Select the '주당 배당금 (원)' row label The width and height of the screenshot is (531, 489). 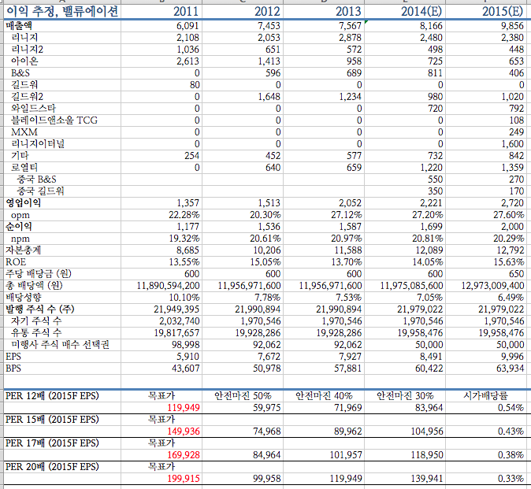pyautogui.click(x=39, y=274)
